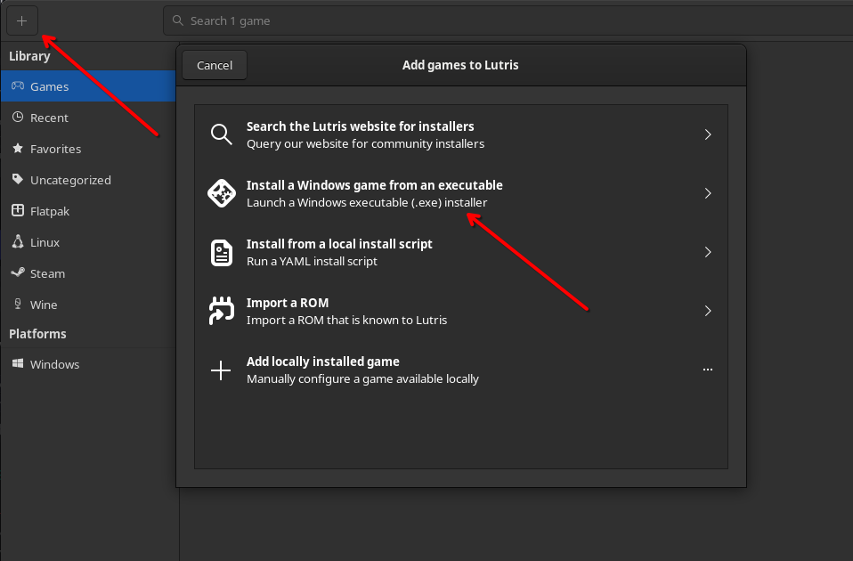The width and height of the screenshot is (853, 561).
Task: Show Uncategorized games
Action: (x=88, y=180)
